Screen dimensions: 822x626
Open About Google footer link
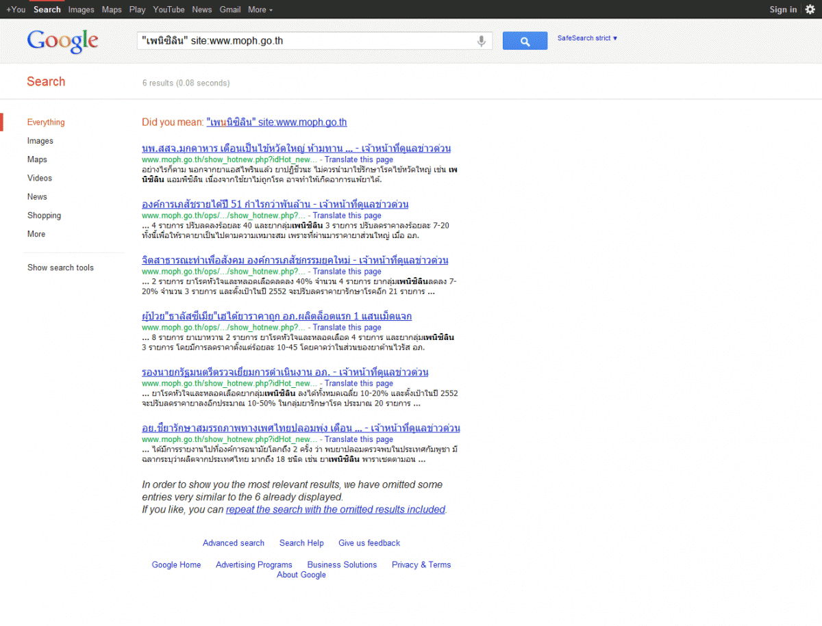pyautogui.click(x=301, y=575)
